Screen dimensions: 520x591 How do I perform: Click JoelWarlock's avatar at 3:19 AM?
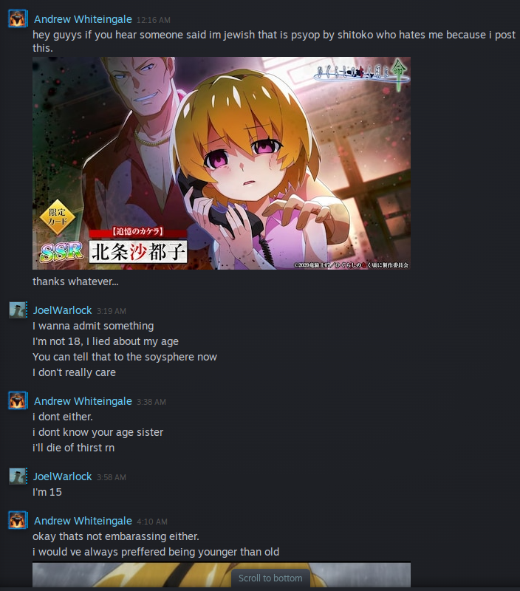click(17, 310)
